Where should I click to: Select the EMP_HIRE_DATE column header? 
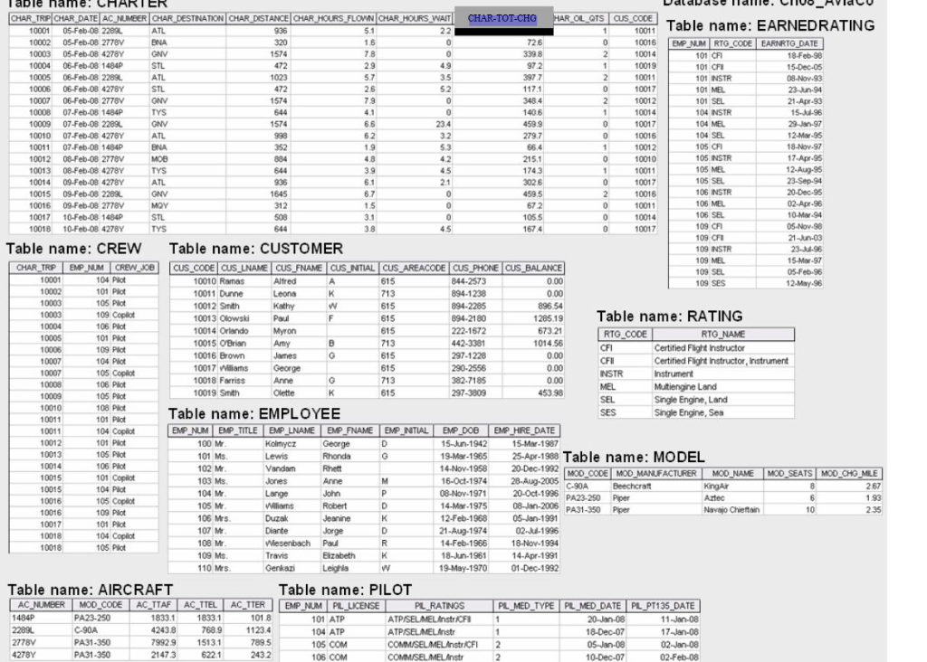pos(524,430)
